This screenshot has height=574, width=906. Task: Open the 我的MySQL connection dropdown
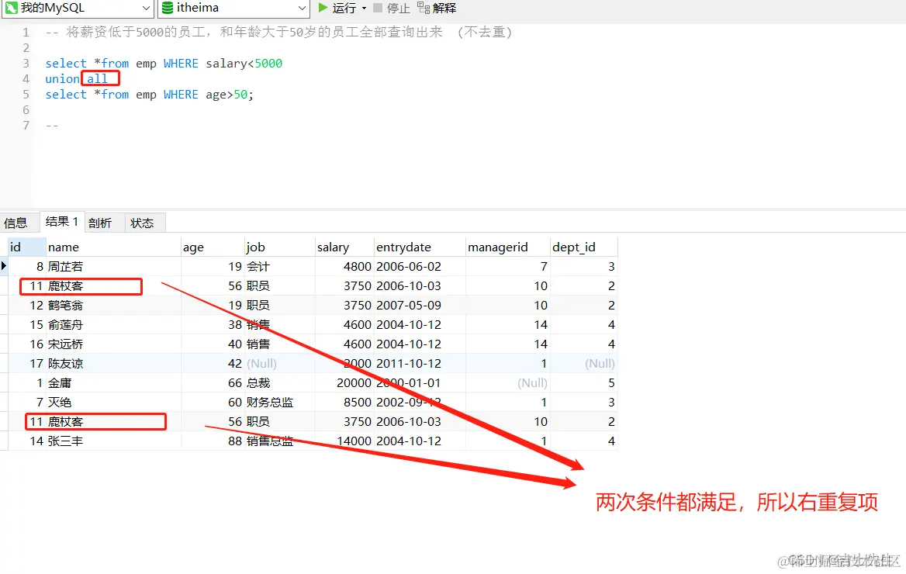78,8
